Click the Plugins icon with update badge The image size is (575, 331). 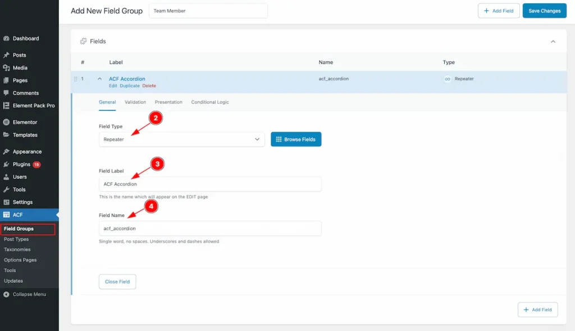tap(6, 165)
